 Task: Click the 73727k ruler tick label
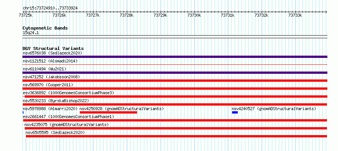pyautogui.click(x=93, y=15)
